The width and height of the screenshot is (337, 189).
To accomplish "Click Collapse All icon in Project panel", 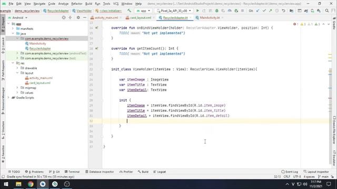I will coord(70,17).
